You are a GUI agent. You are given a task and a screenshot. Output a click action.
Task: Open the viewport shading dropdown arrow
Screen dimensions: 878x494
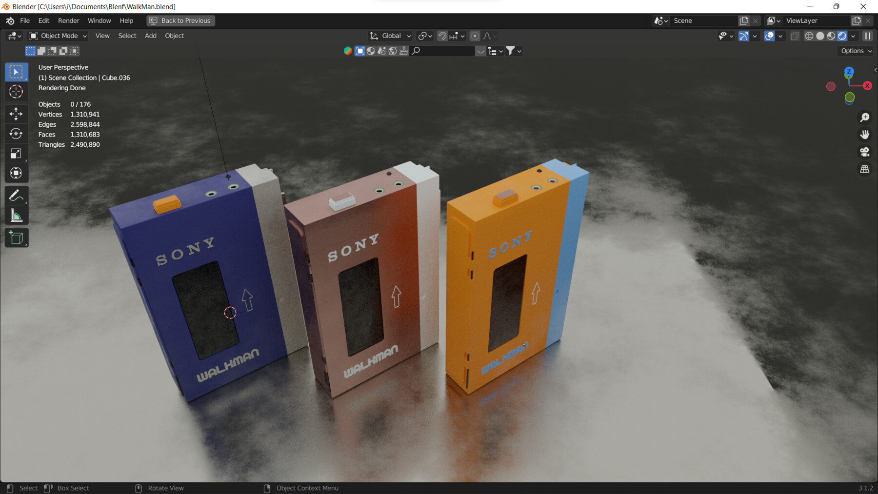coord(853,36)
